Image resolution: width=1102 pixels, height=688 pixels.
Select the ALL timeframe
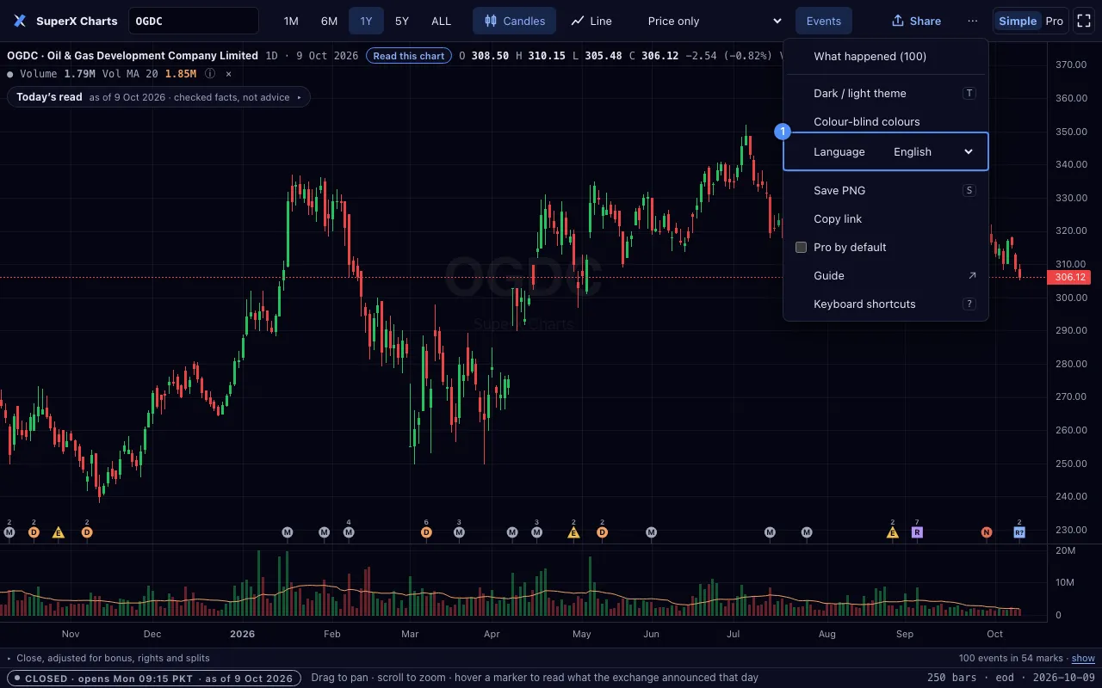tap(441, 21)
